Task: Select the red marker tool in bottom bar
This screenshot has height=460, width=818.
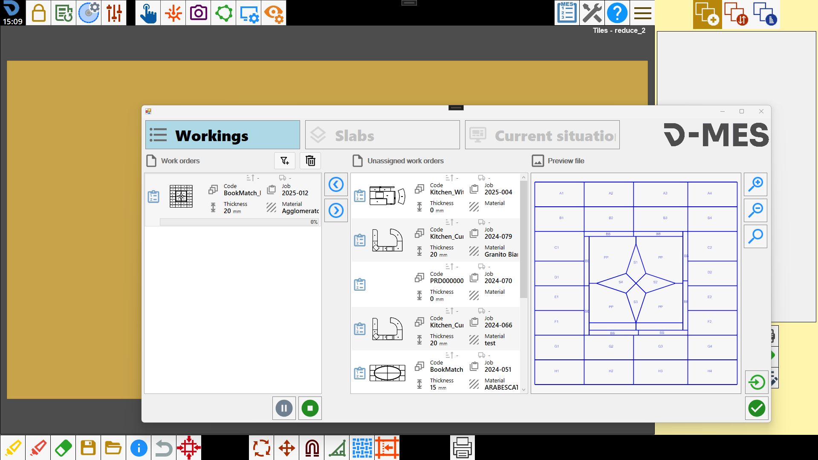Action: point(38,448)
